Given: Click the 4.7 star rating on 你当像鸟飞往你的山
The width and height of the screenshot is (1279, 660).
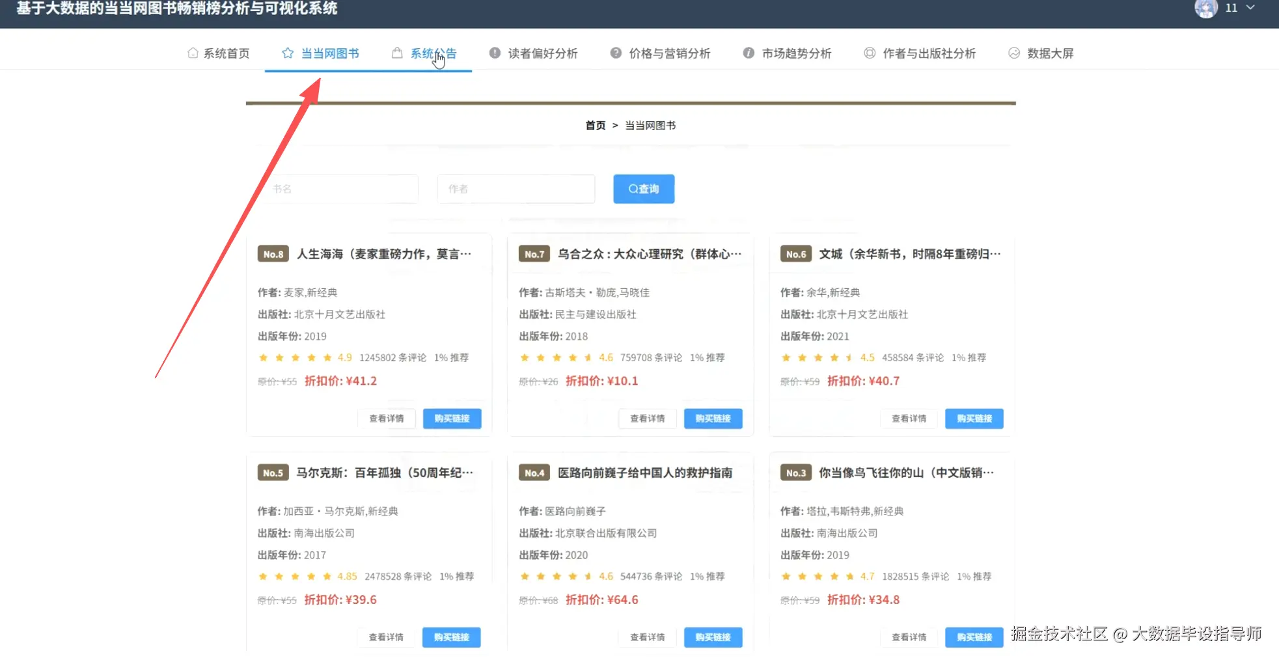Looking at the screenshot, I should coord(828,576).
